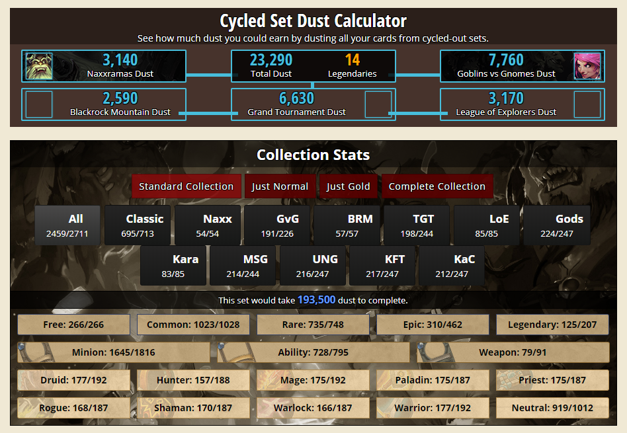This screenshot has height=433, width=627.
Task: Select the Just Normal filter
Action: pyautogui.click(x=280, y=186)
